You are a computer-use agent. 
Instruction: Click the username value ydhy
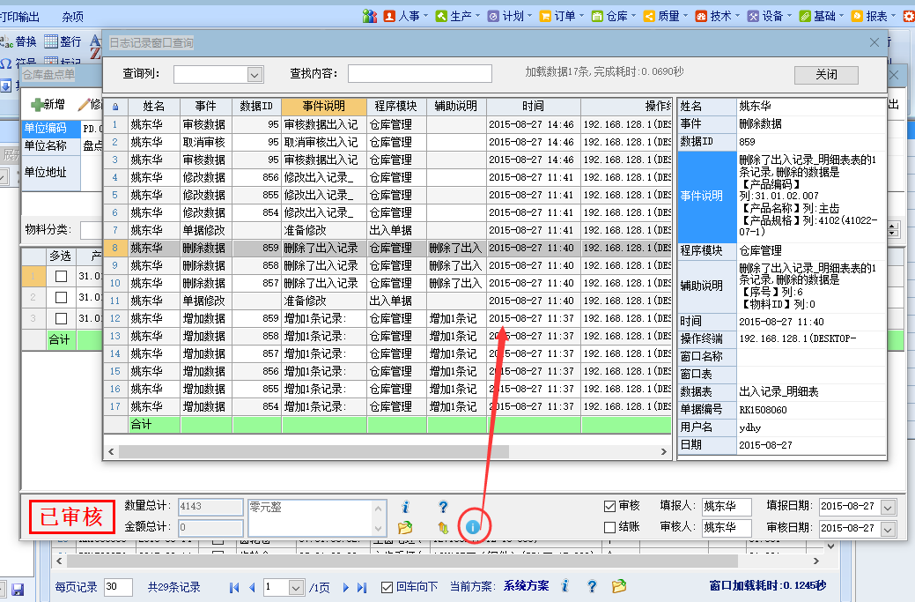click(x=749, y=427)
